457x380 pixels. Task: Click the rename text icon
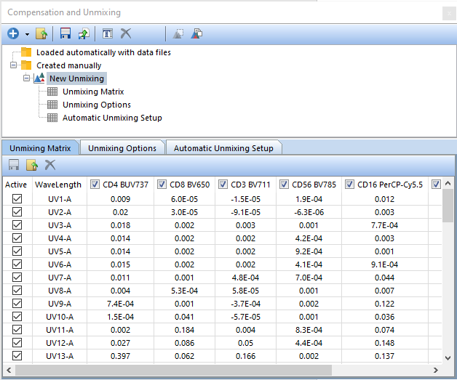(108, 33)
